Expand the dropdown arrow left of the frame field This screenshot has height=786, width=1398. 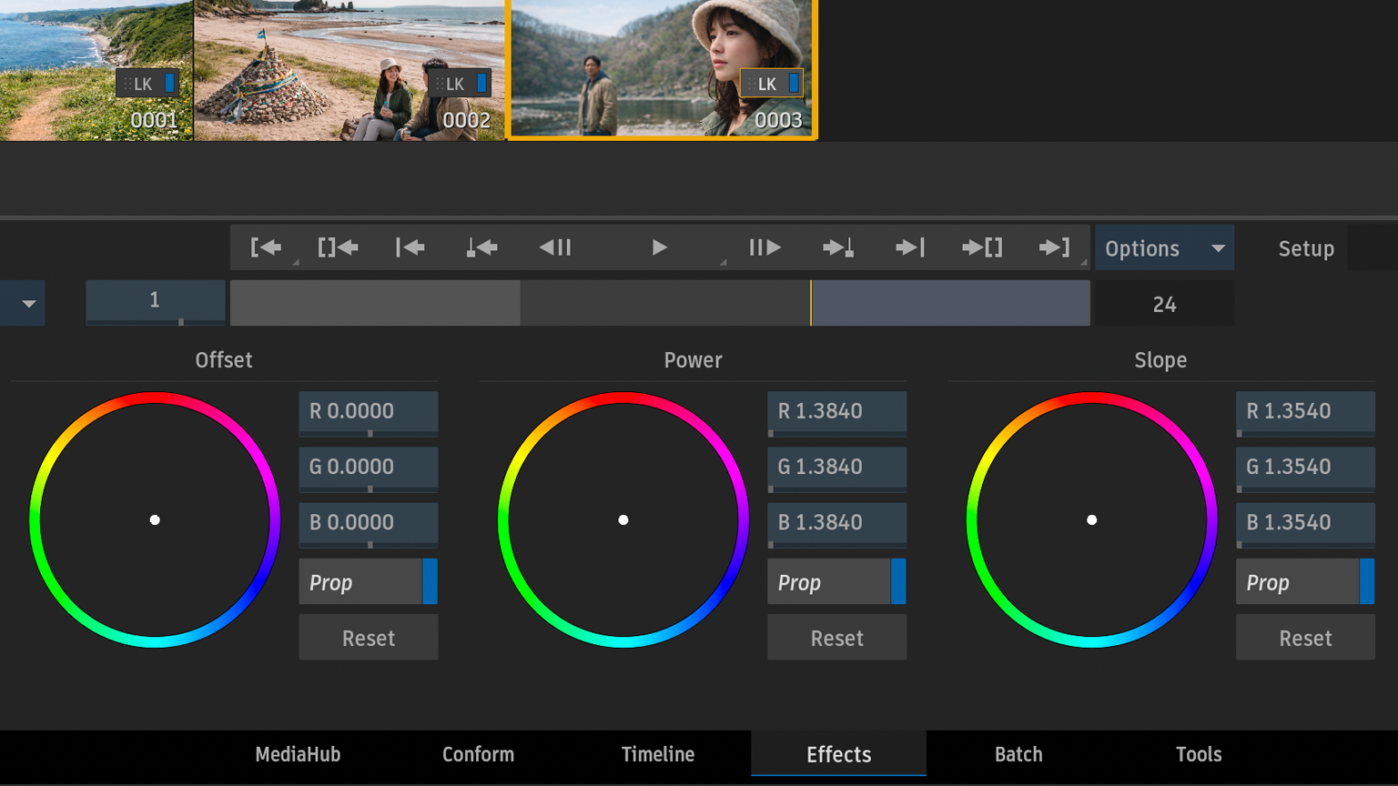28,304
